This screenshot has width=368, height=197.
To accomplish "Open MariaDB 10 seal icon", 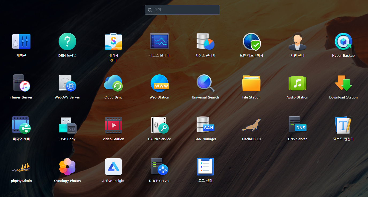I will point(251,125).
